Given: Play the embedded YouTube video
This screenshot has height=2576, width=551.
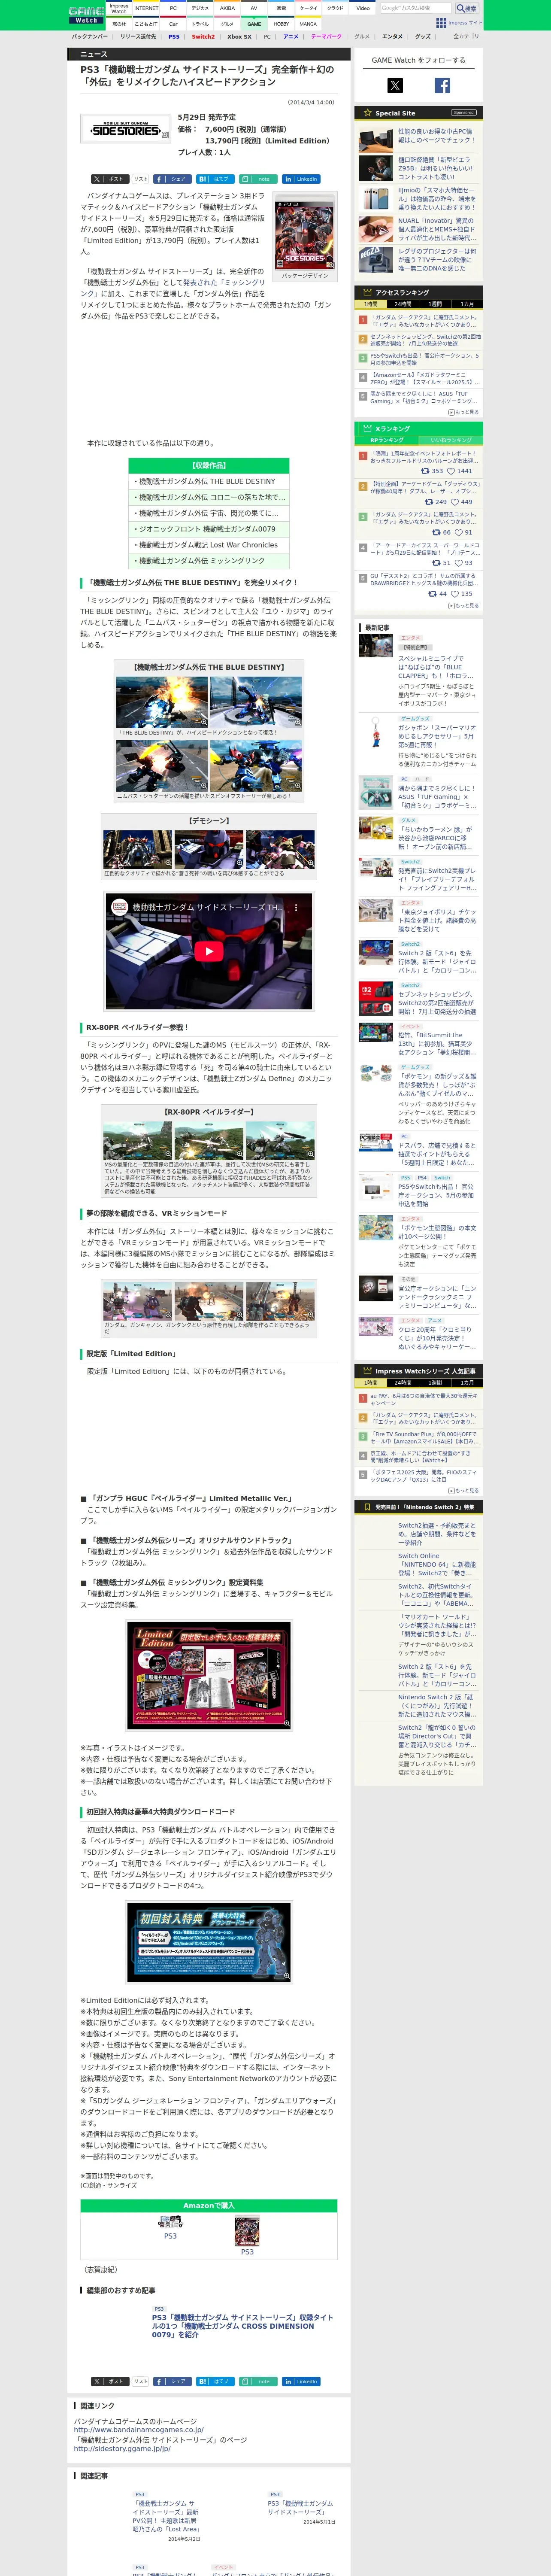Looking at the screenshot, I should coord(209,951).
